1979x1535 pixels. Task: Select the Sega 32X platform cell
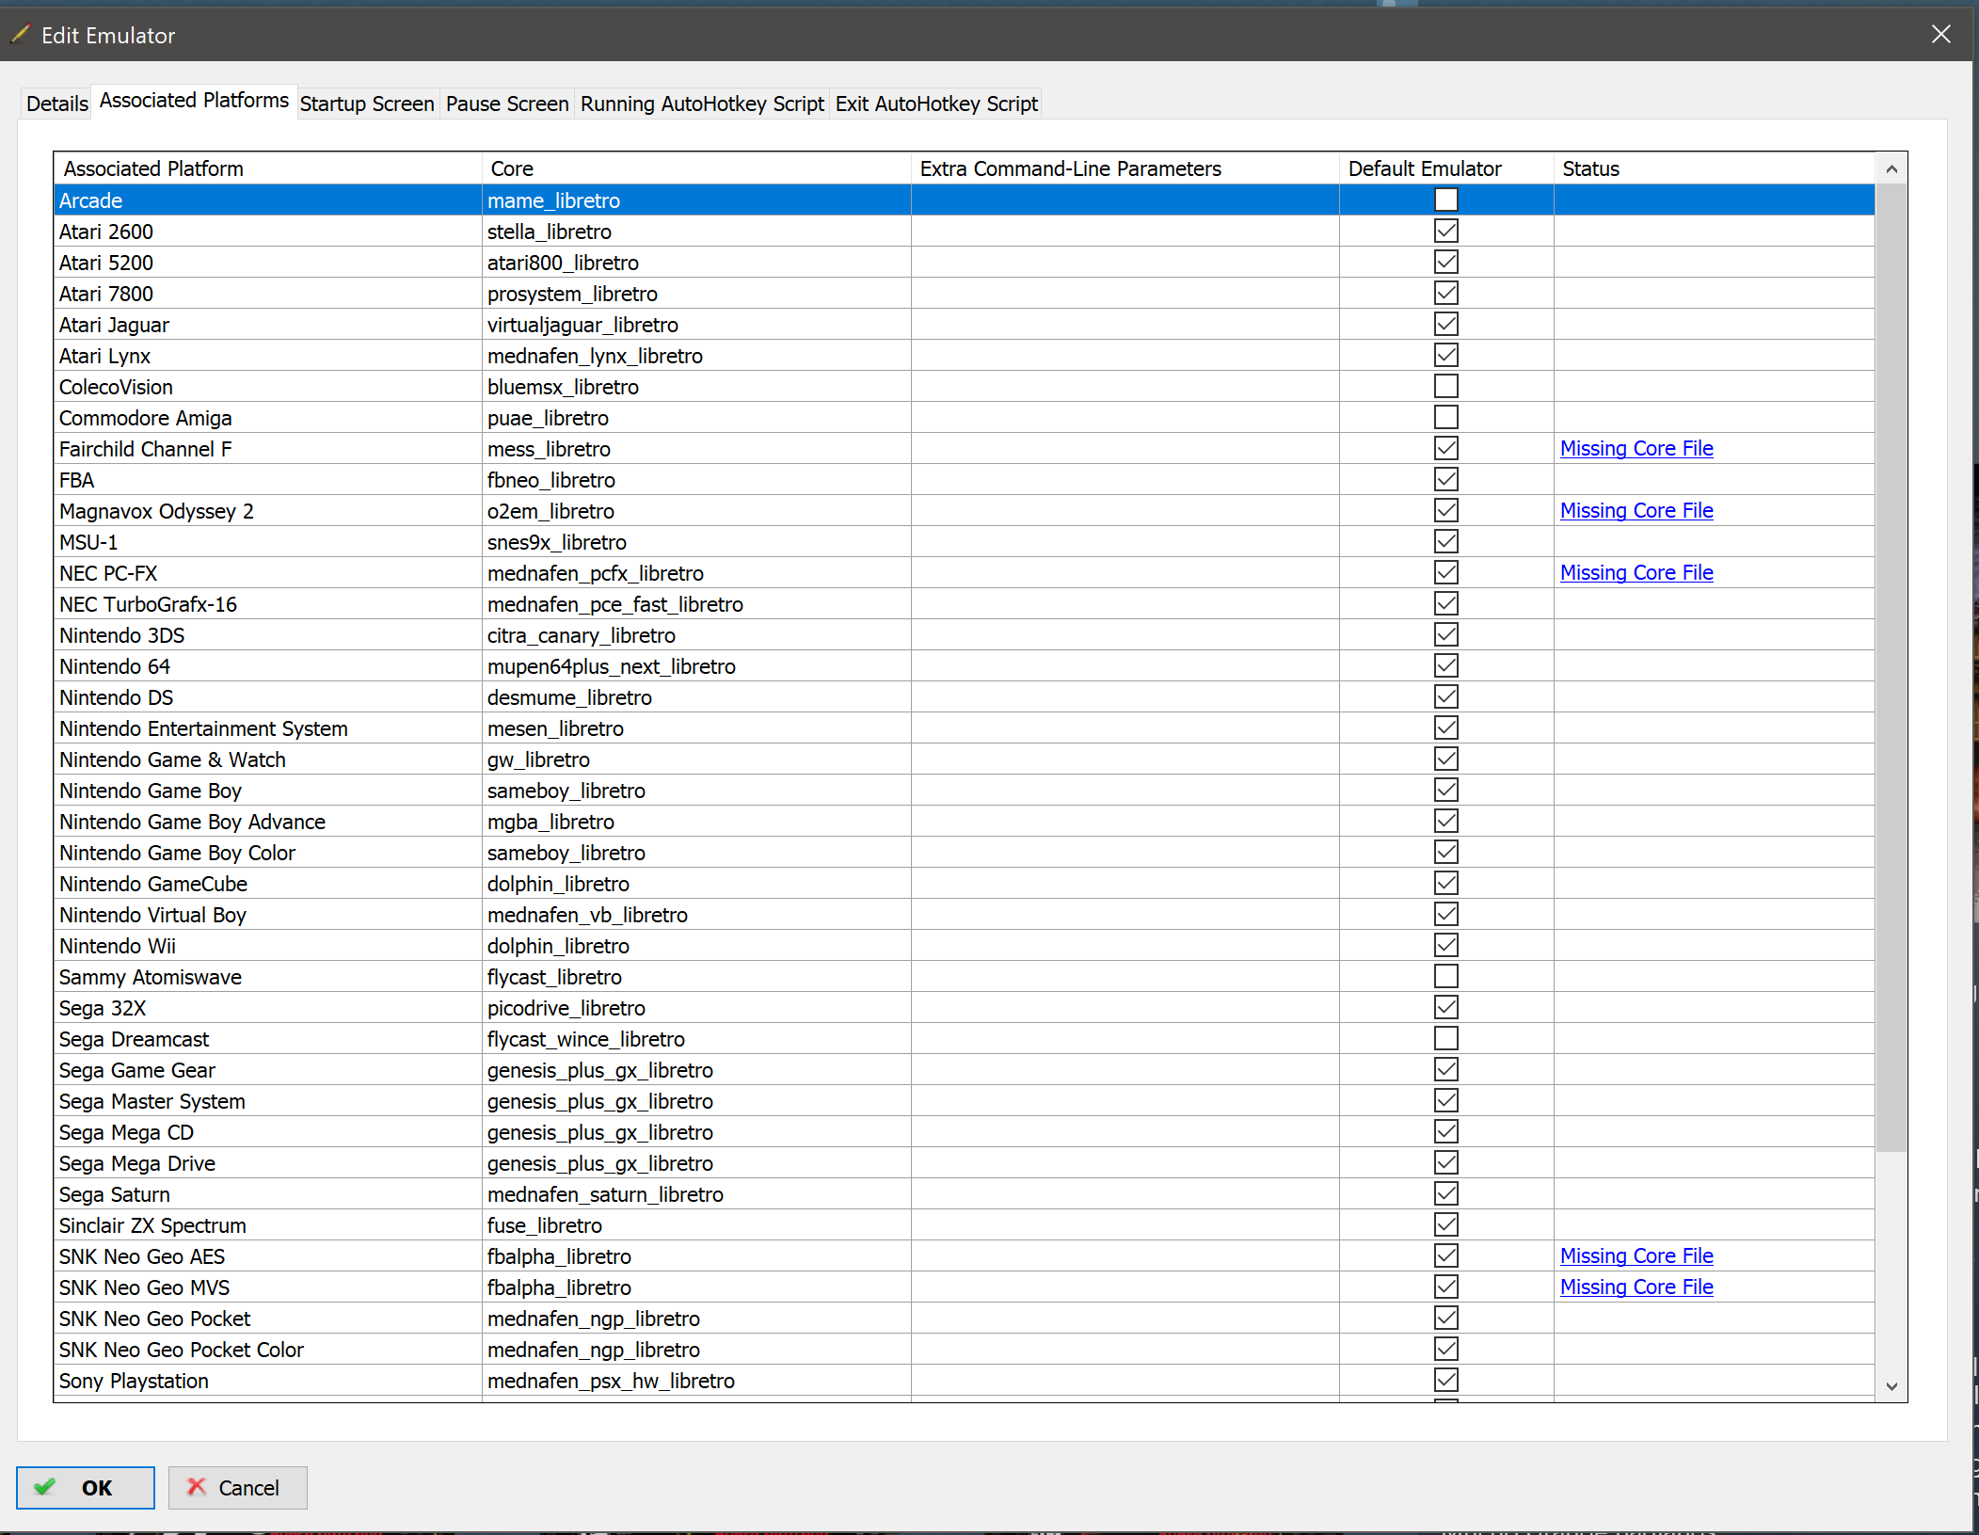tap(268, 1007)
